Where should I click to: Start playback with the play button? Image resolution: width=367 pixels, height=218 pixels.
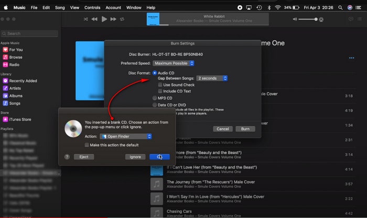point(104,19)
